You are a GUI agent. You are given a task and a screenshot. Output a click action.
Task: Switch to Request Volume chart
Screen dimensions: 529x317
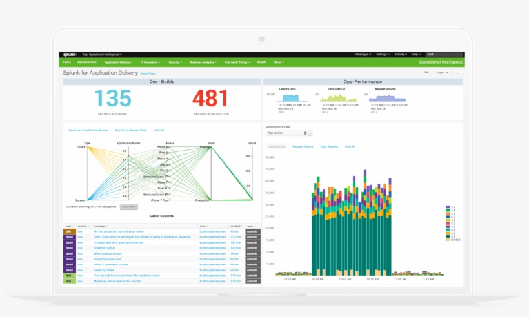303,146
